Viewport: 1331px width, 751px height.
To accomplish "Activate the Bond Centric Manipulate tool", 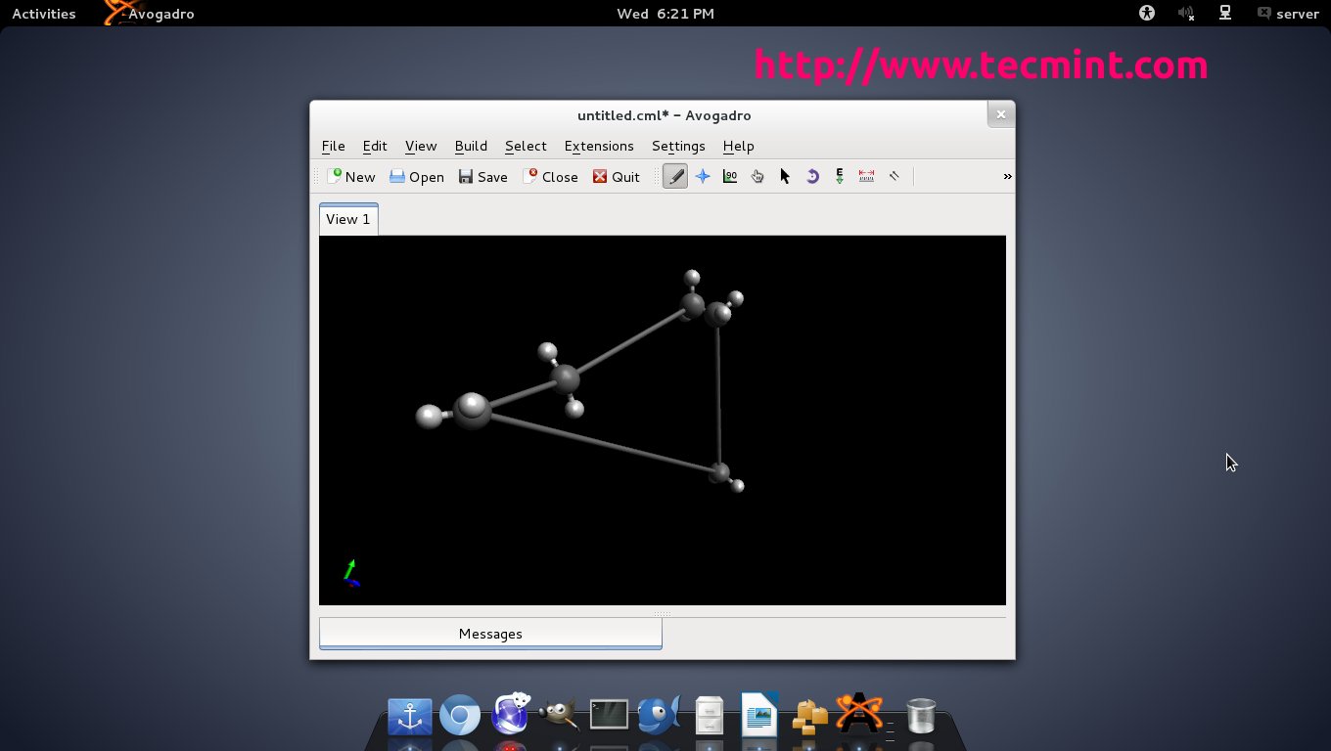I will pyautogui.click(x=730, y=176).
